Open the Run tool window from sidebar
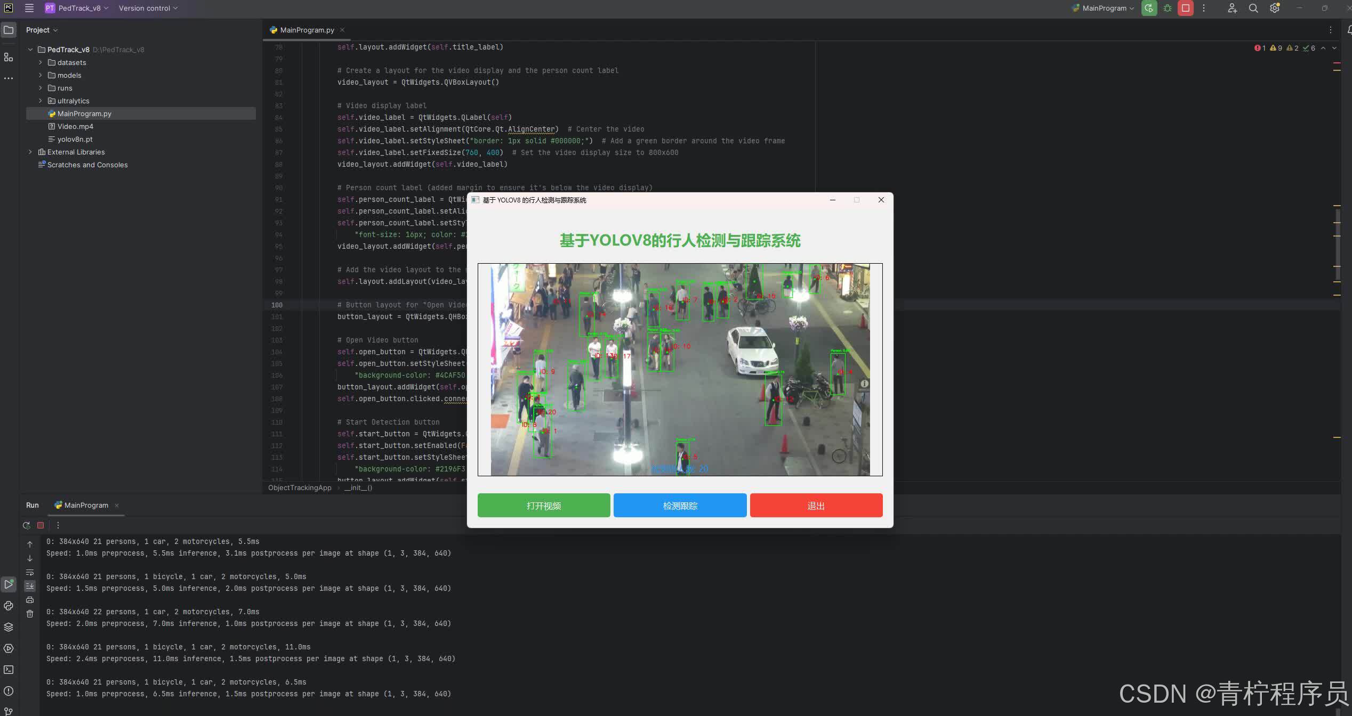 coord(9,584)
